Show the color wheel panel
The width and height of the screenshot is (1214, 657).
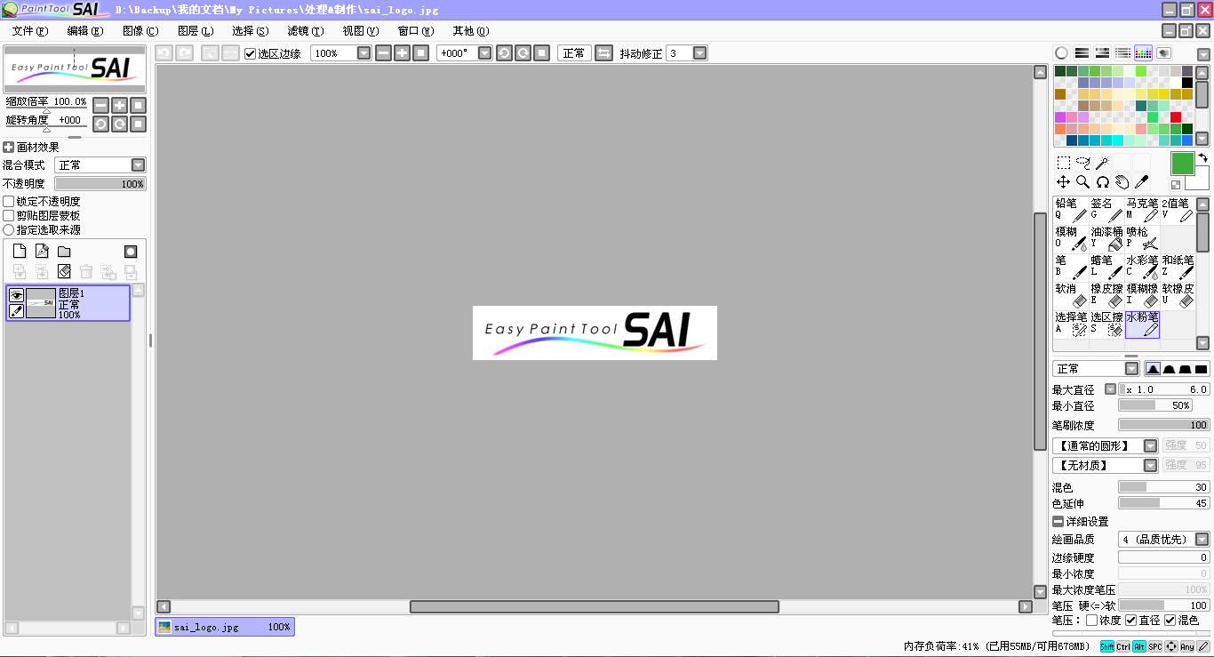(x=1061, y=53)
